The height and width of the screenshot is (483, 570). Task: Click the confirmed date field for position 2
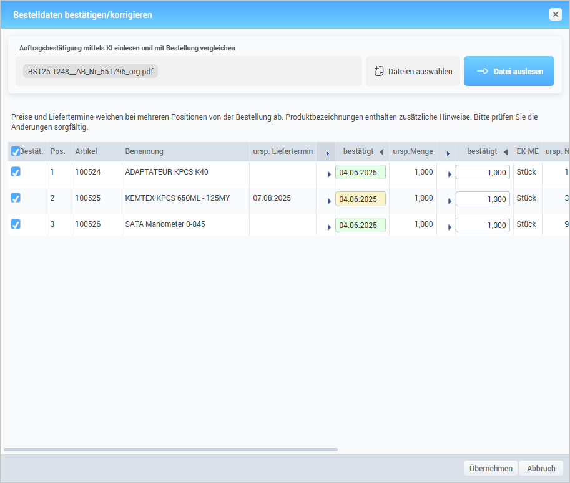[360, 199]
